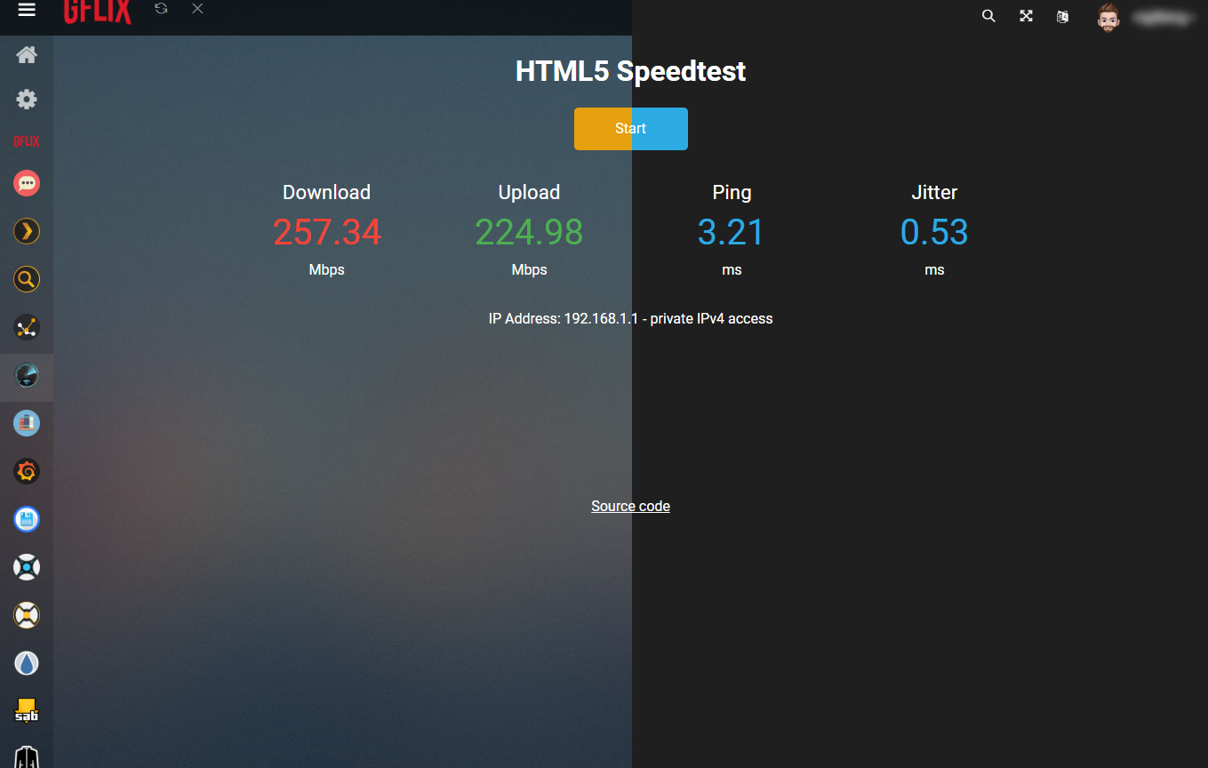Open the Home tab in sidebar
The height and width of the screenshot is (768, 1208).
[x=27, y=55]
